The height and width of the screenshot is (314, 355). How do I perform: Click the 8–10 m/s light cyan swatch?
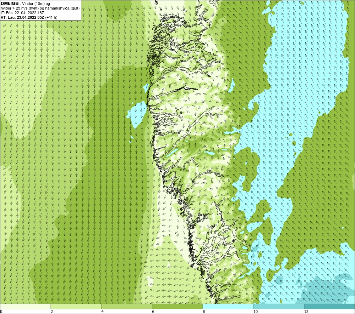point(228,306)
